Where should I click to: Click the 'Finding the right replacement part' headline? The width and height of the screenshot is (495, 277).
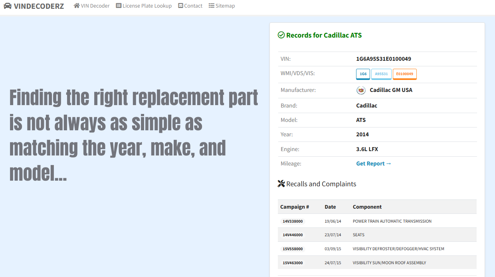pos(134,135)
